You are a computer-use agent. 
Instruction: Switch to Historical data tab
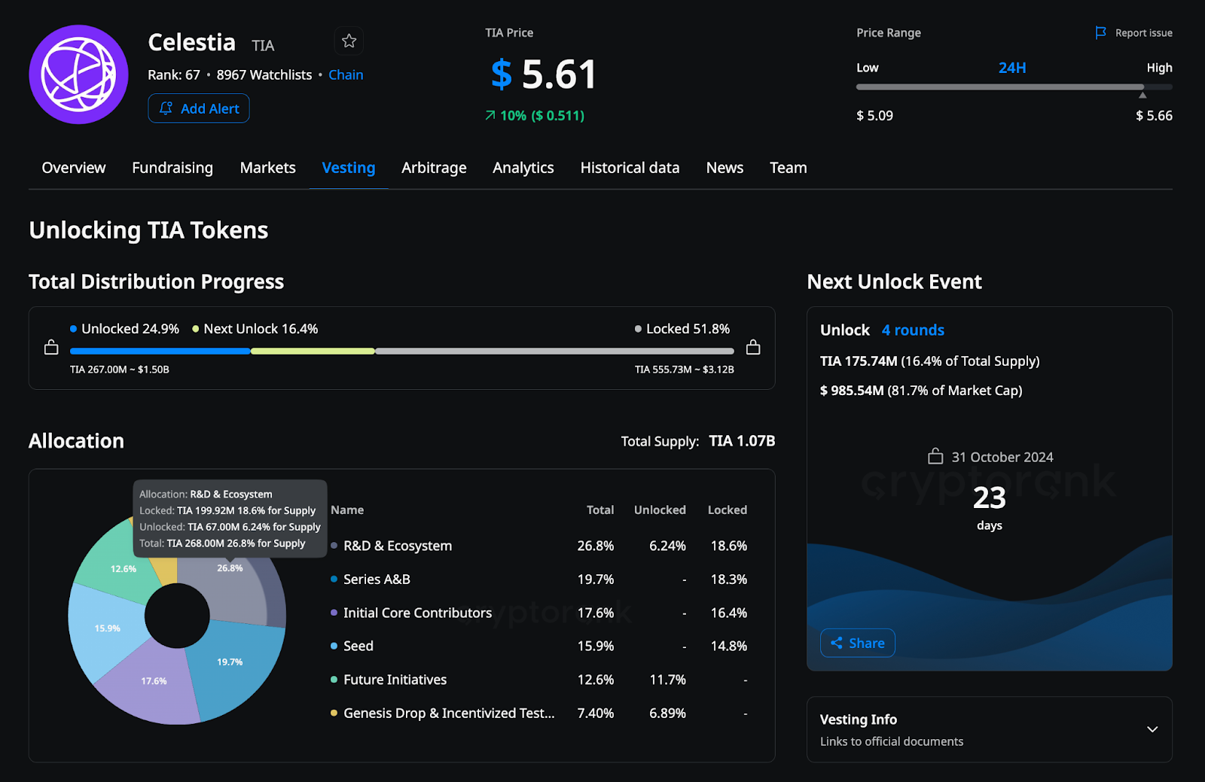(630, 168)
